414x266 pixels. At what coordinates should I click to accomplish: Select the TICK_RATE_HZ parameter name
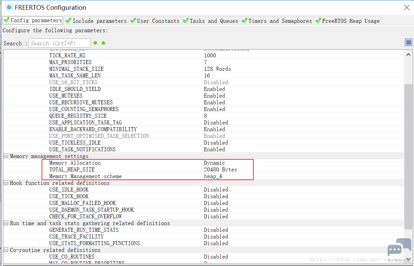(67, 55)
